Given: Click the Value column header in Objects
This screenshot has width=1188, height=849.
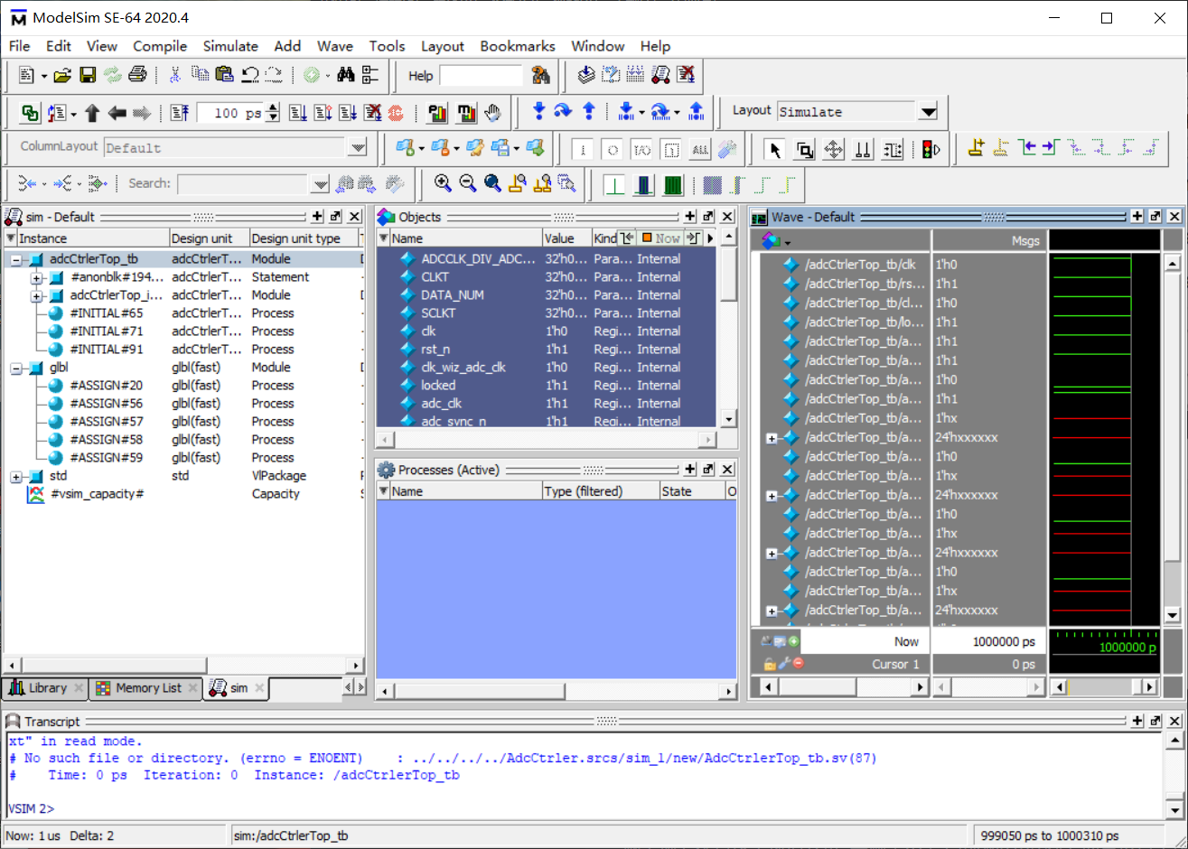Looking at the screenshot, I should (x=566, y=238).
